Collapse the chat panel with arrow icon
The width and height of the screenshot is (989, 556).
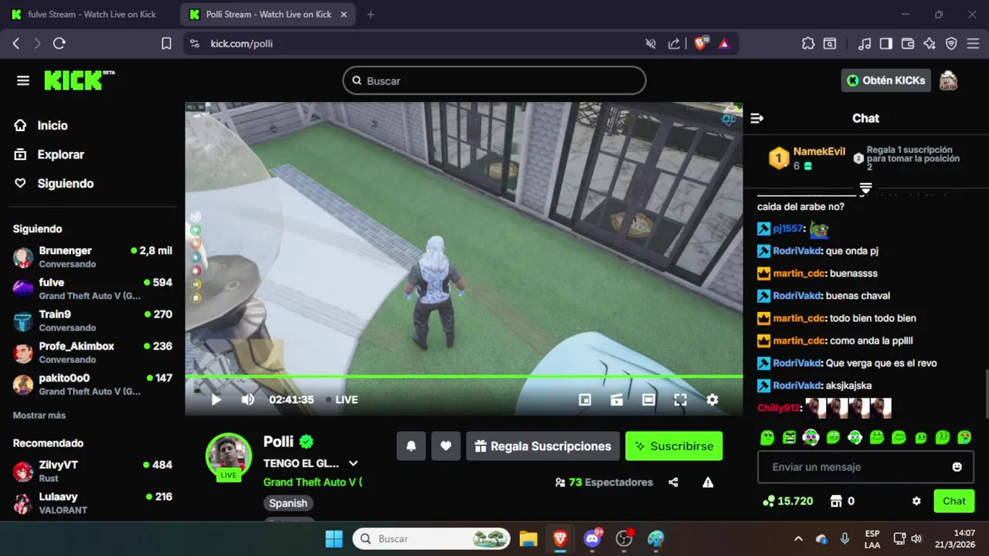pyautogui.click(x=757, y=118)
